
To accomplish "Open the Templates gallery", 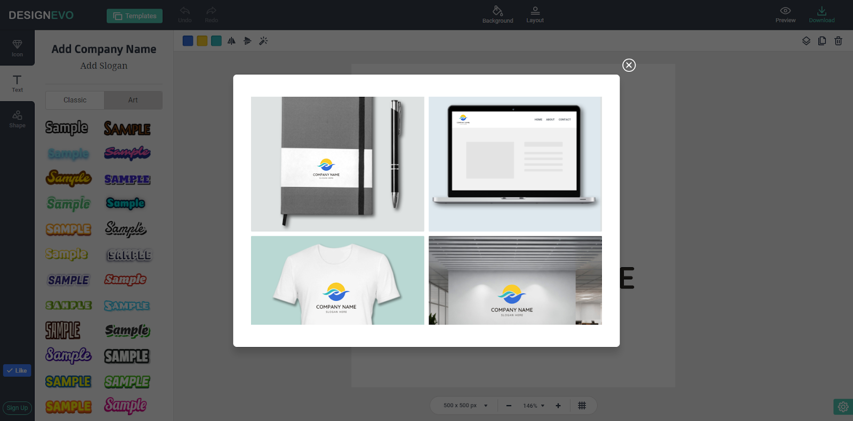I will (x=134, y=16).
